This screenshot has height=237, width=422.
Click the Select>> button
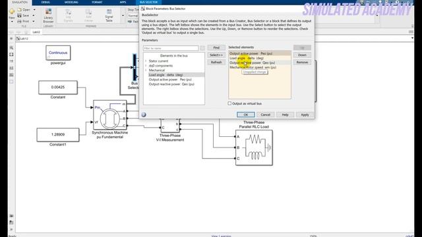pyautogui.click(x=216, y=55)
